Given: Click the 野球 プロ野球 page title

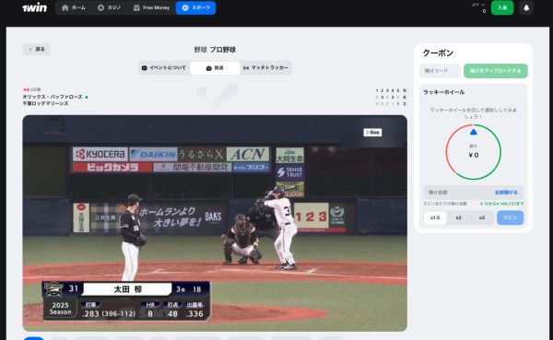Looking at the screenshot, I should (x=215, y=50).
